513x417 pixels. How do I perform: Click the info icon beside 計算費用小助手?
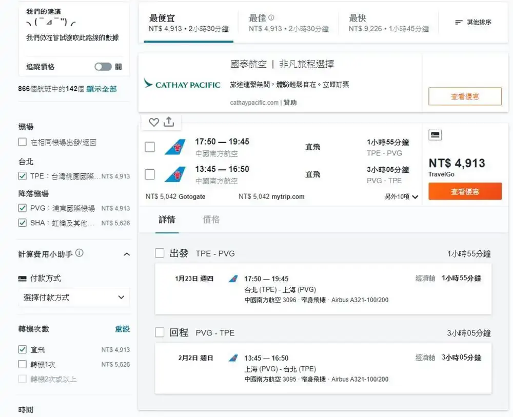tap(79, 253)
